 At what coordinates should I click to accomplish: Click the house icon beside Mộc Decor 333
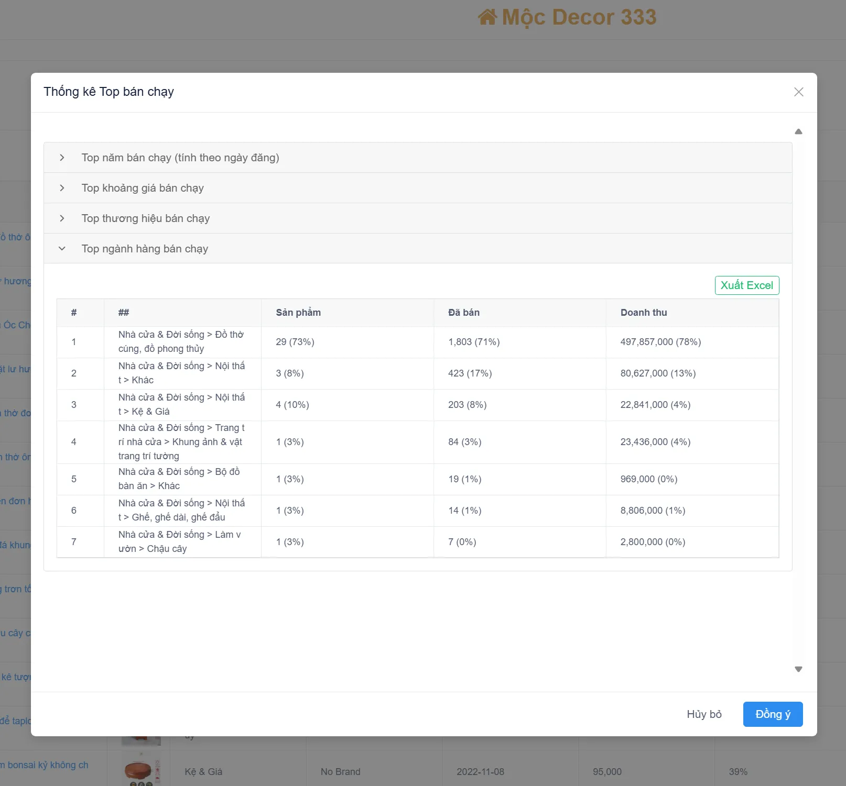[x=487, y=17]
